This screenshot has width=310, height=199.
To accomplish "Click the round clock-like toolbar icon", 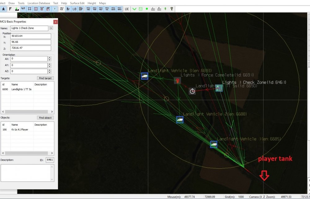I will coord(55,9).
